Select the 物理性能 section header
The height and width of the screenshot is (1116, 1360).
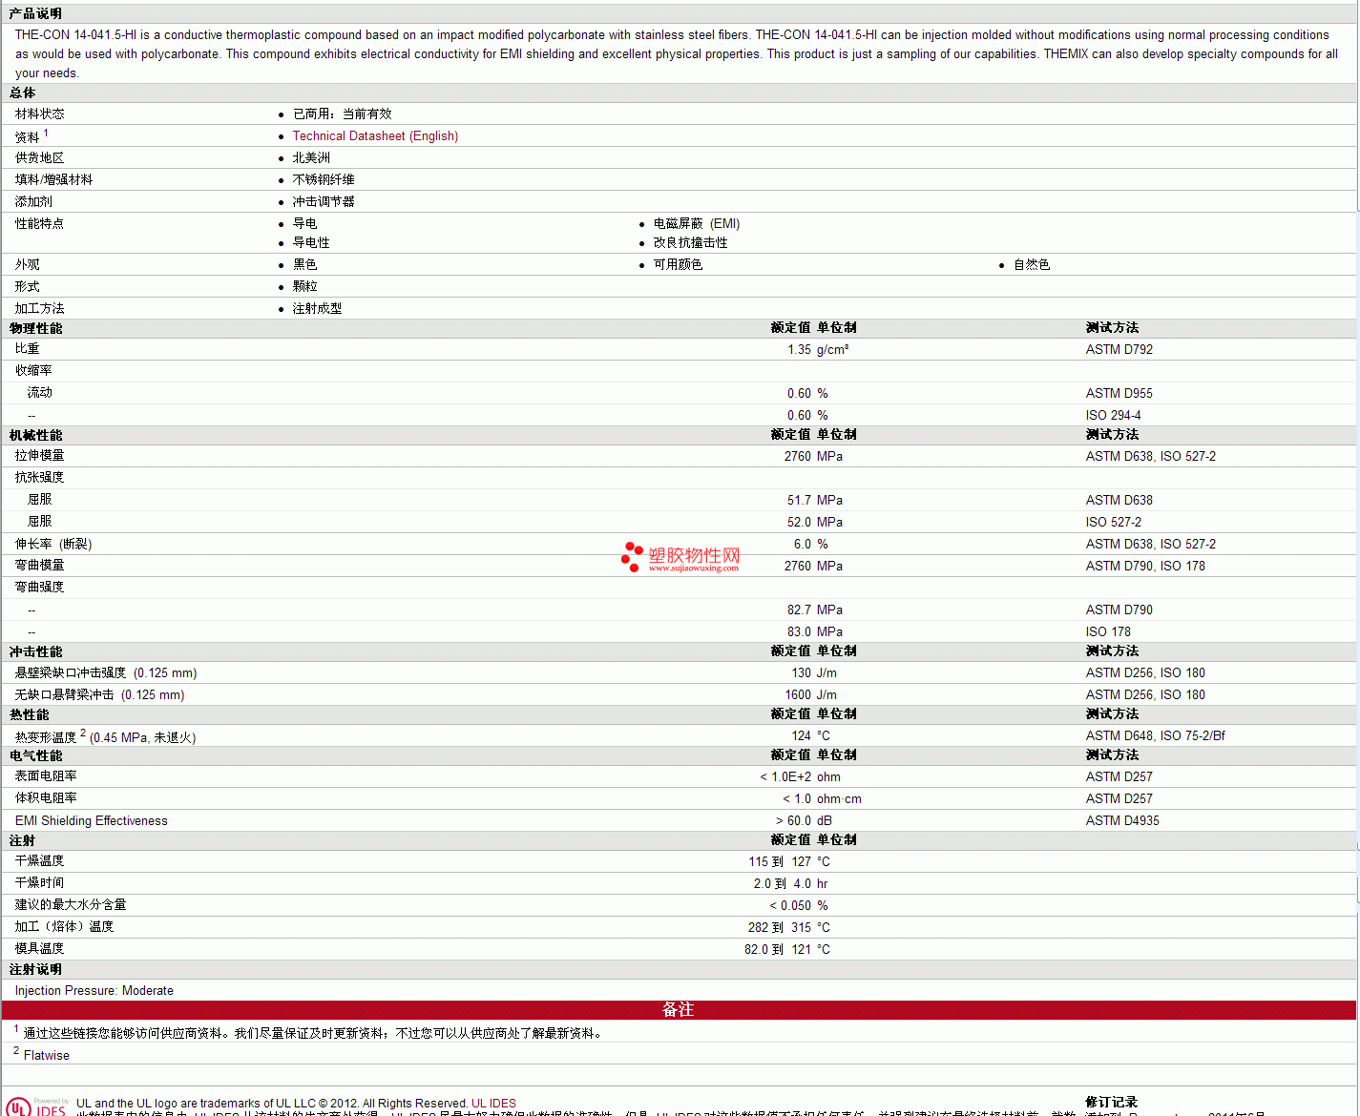[x=36, y=328]
